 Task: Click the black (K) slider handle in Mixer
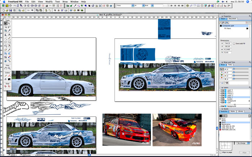[x=234, y=79]
